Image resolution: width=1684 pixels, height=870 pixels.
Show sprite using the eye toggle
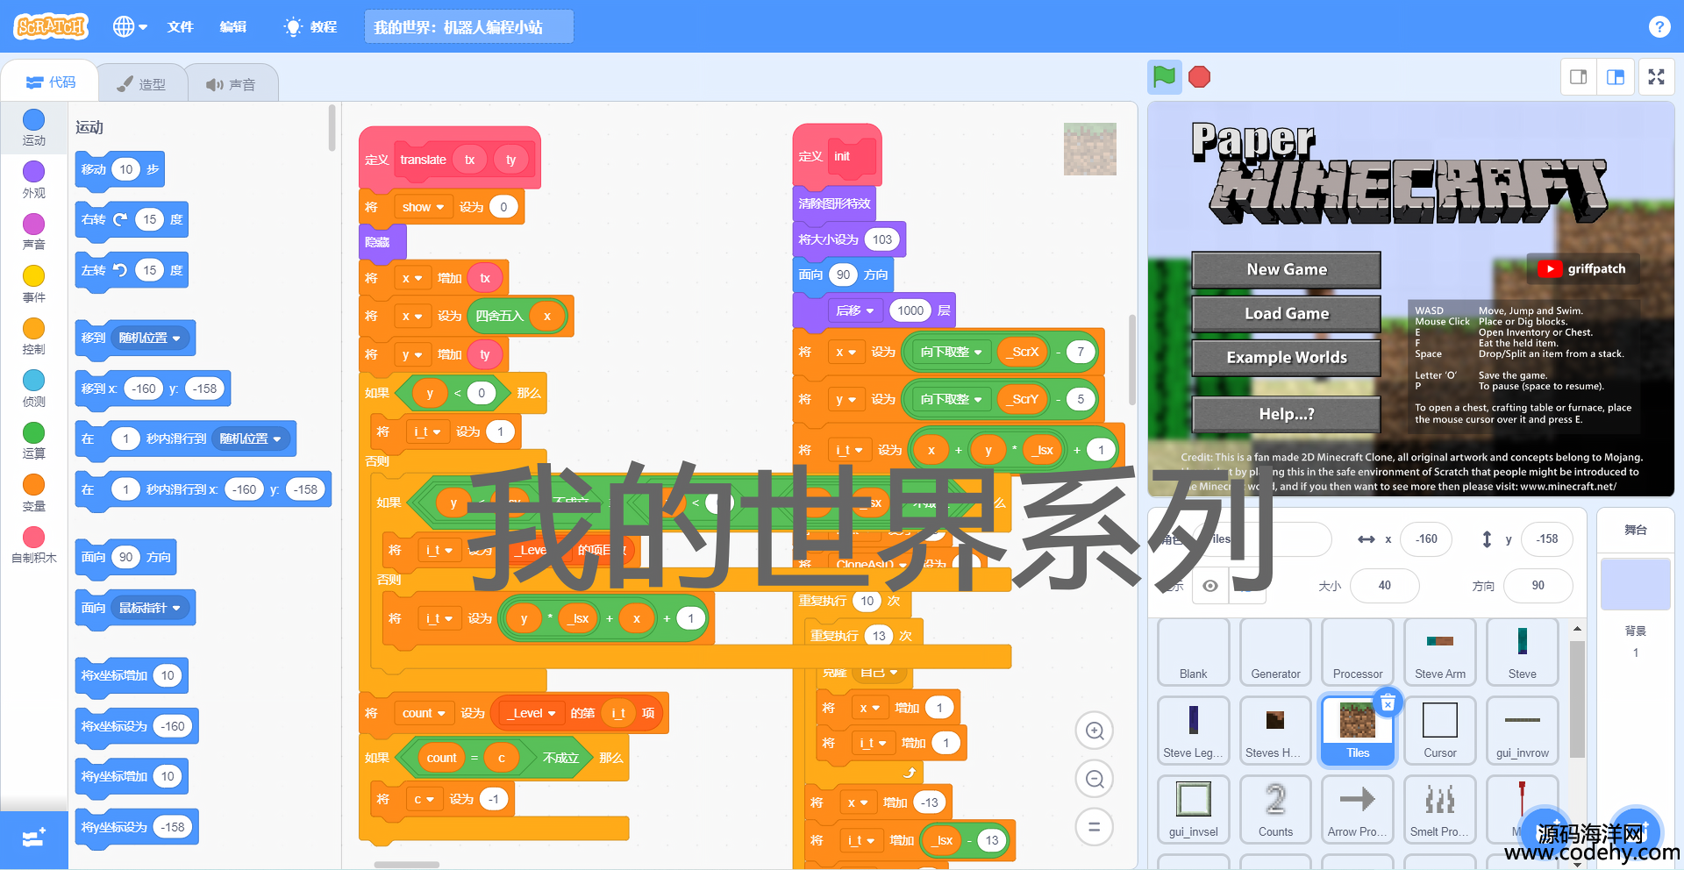pyautogui.click(x=1210, y=586)
